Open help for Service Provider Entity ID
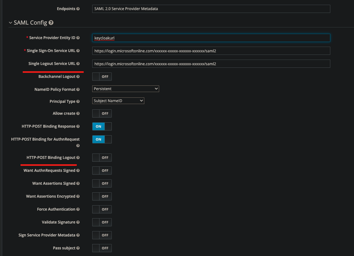Viewport: 354px width, 256px height. 78,38
